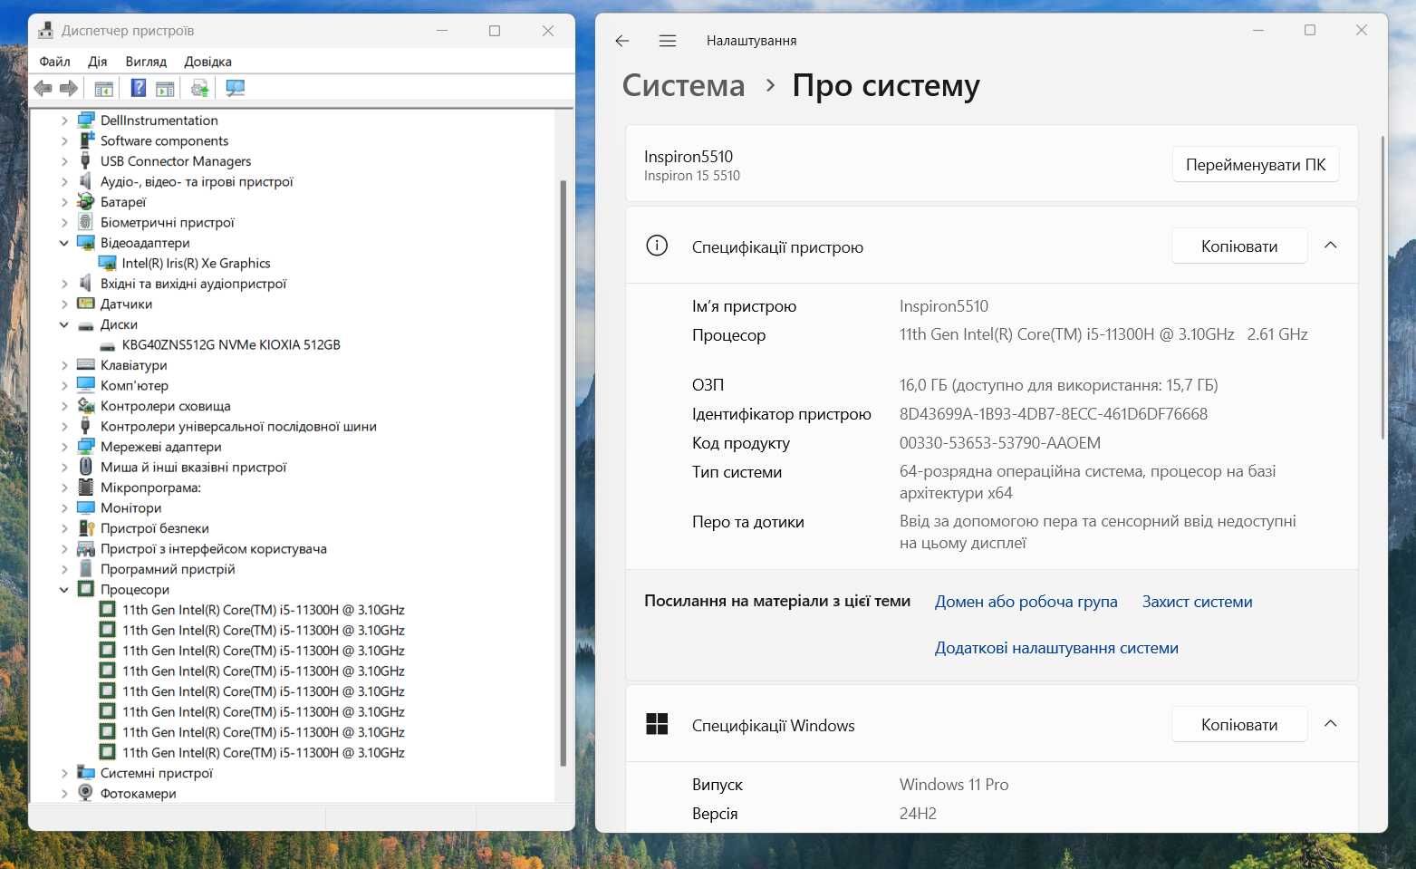The width and height of the screenshot is (1416, 869).
Task: Click Копіювати for Windows specifications
Action: pos(1239,724)
